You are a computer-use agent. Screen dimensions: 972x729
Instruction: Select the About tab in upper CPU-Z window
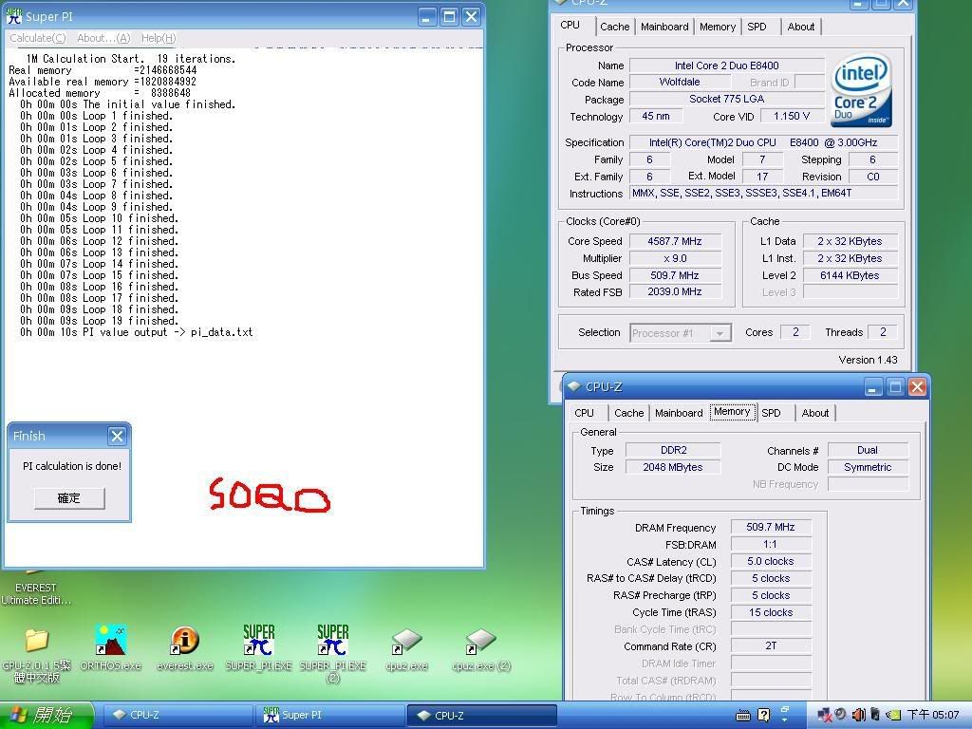[801, 27]
